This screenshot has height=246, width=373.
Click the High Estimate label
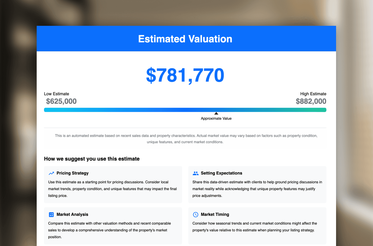coord(313,94)
